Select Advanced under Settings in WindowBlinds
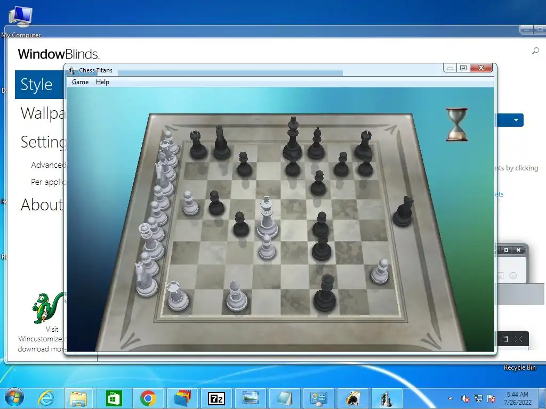The height and width of the screenshot is (409, 546). [x=49, y=165]
